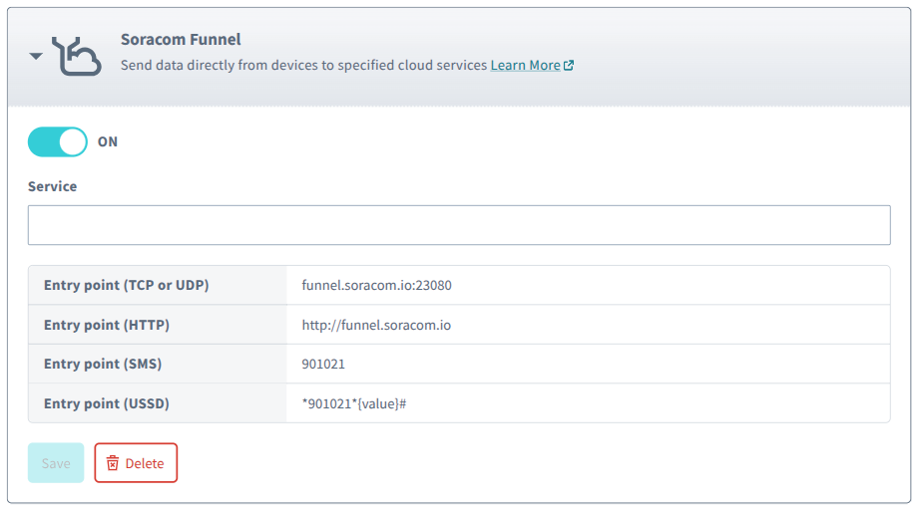The width and height of the screenshot is (919, 510).
Task: Click the Service field label
Action: tap(52, 186)
